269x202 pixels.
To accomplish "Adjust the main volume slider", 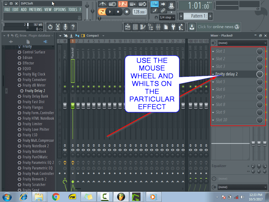I will click(87, 6).
